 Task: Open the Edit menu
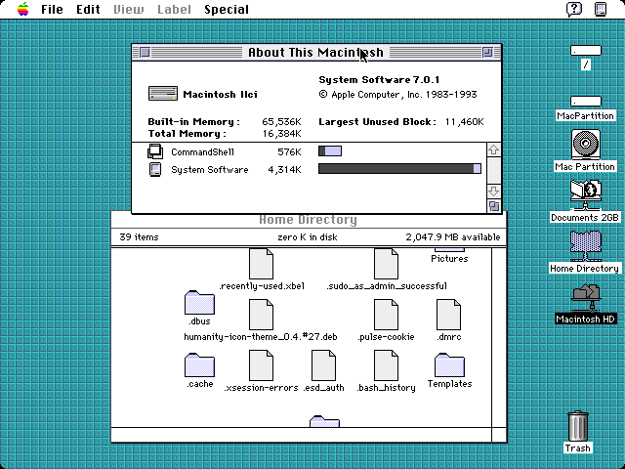88,9
